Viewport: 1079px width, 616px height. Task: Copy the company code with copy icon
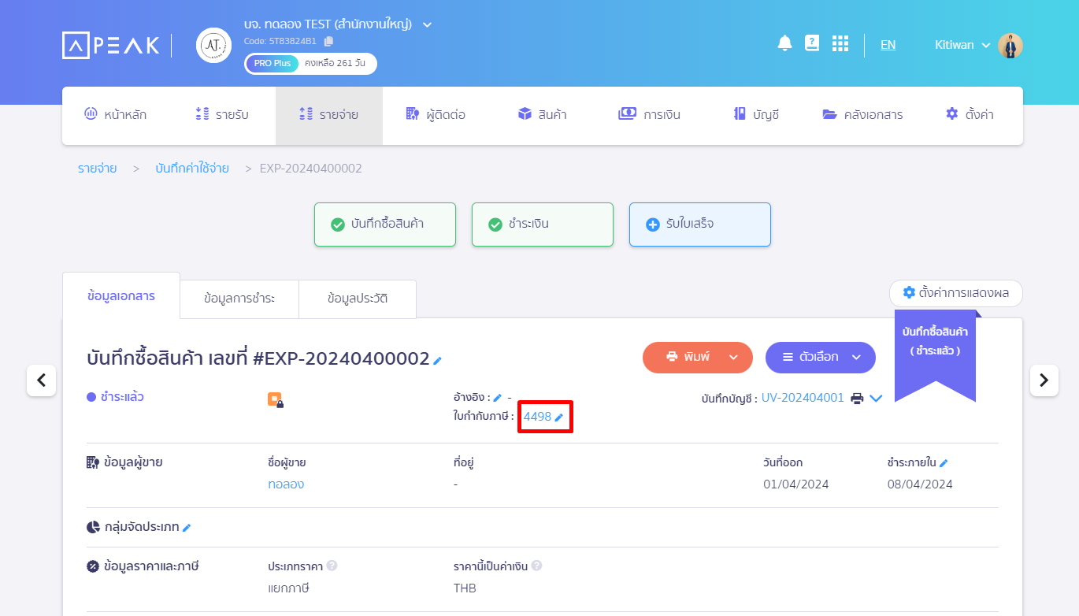[328, 41]
